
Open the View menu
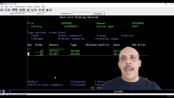(11, 7)
